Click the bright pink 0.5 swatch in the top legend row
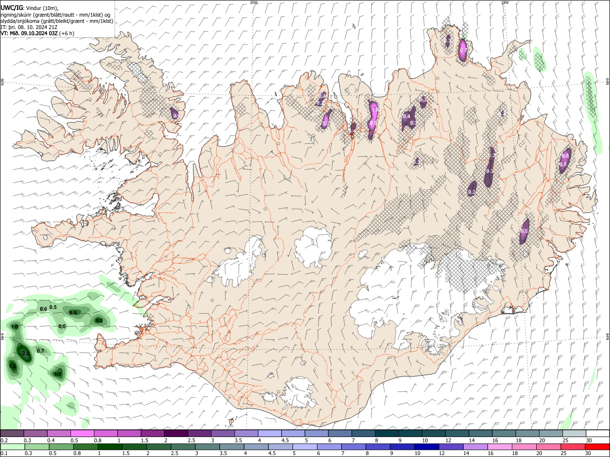 82,434
